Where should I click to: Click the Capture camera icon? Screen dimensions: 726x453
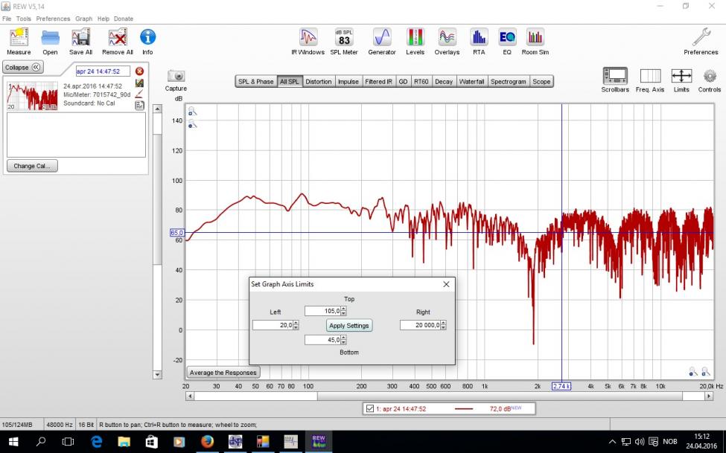pos(176,77)
